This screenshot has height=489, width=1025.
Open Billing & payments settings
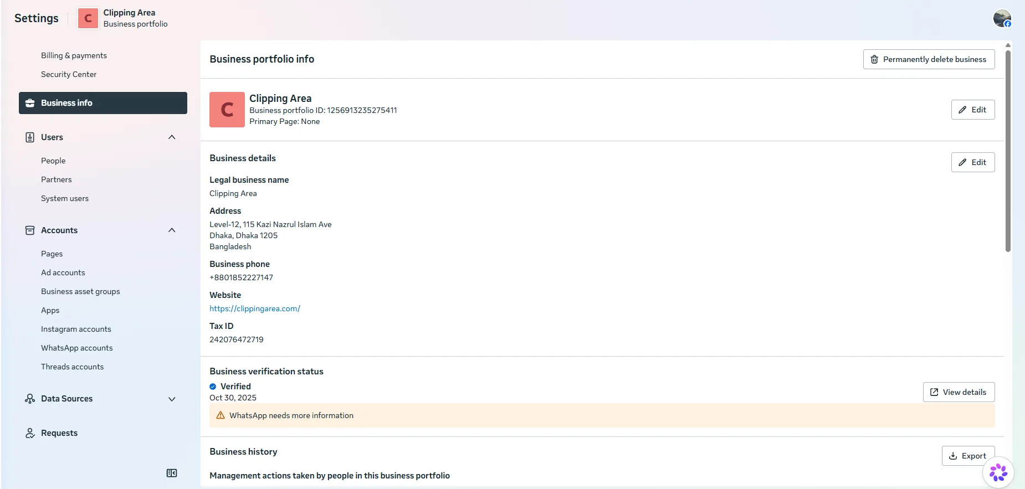pos(74,55)
